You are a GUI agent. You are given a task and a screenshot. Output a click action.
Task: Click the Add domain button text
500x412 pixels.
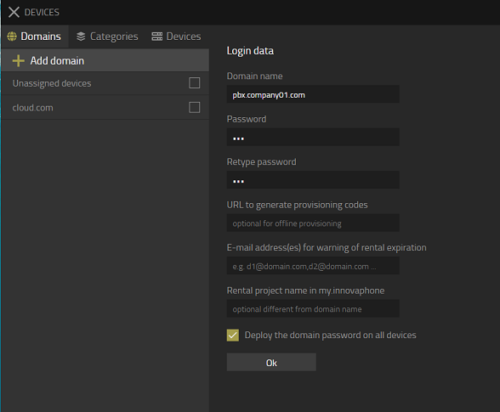(57, 60)
